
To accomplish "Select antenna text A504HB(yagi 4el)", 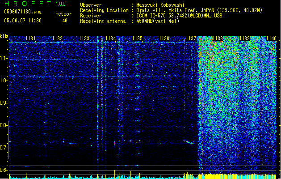I will click(158, 21).
